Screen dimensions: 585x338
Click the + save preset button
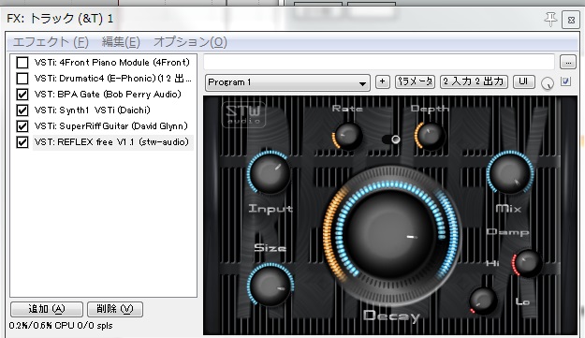[x=383, y=81]
